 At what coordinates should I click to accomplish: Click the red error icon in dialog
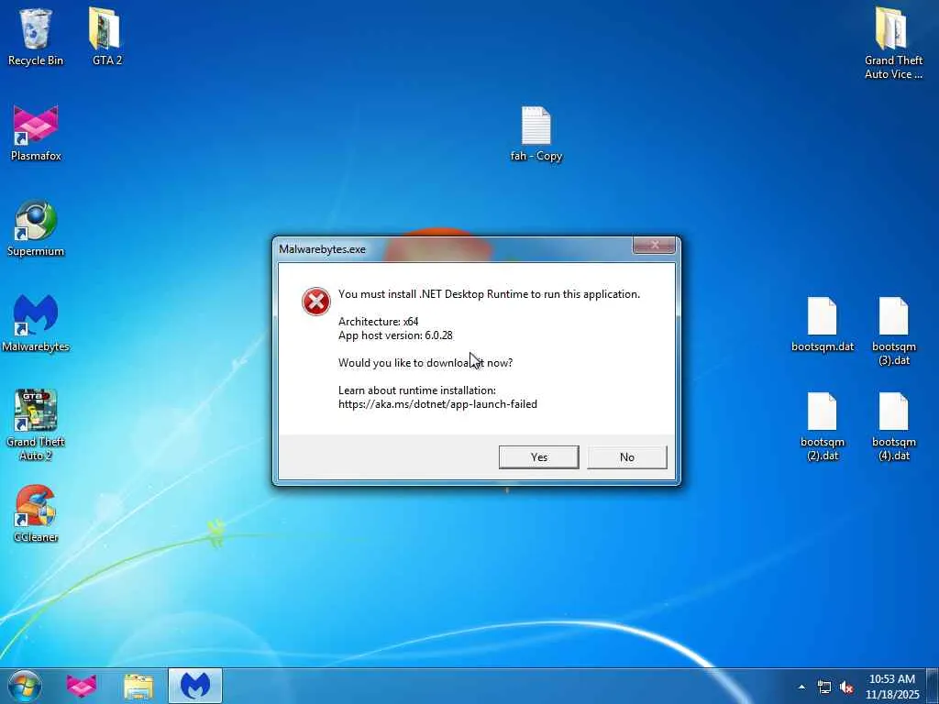pos(315,301)
